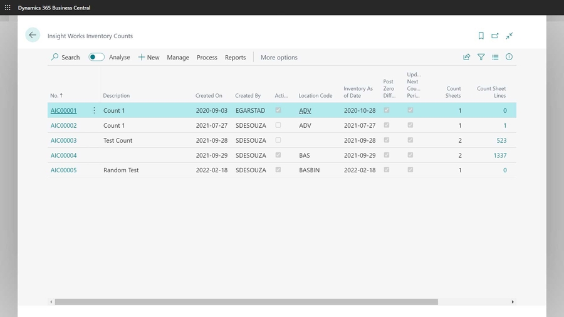
Task: Toggle the Analyse mode switch
Action: click(97, 57)
